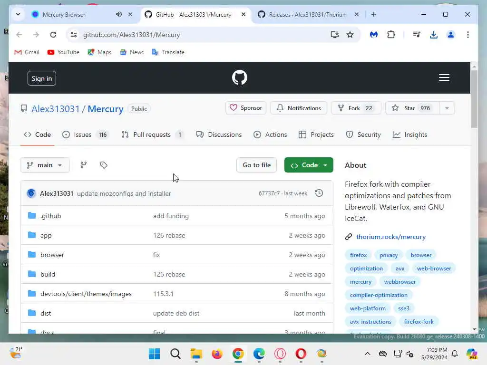
Task: Click the install app icon in address bar
Action: pos(334,35)
